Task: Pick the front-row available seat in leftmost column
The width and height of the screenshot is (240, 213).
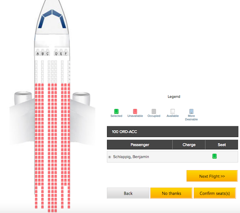Action: pos(36,62)
